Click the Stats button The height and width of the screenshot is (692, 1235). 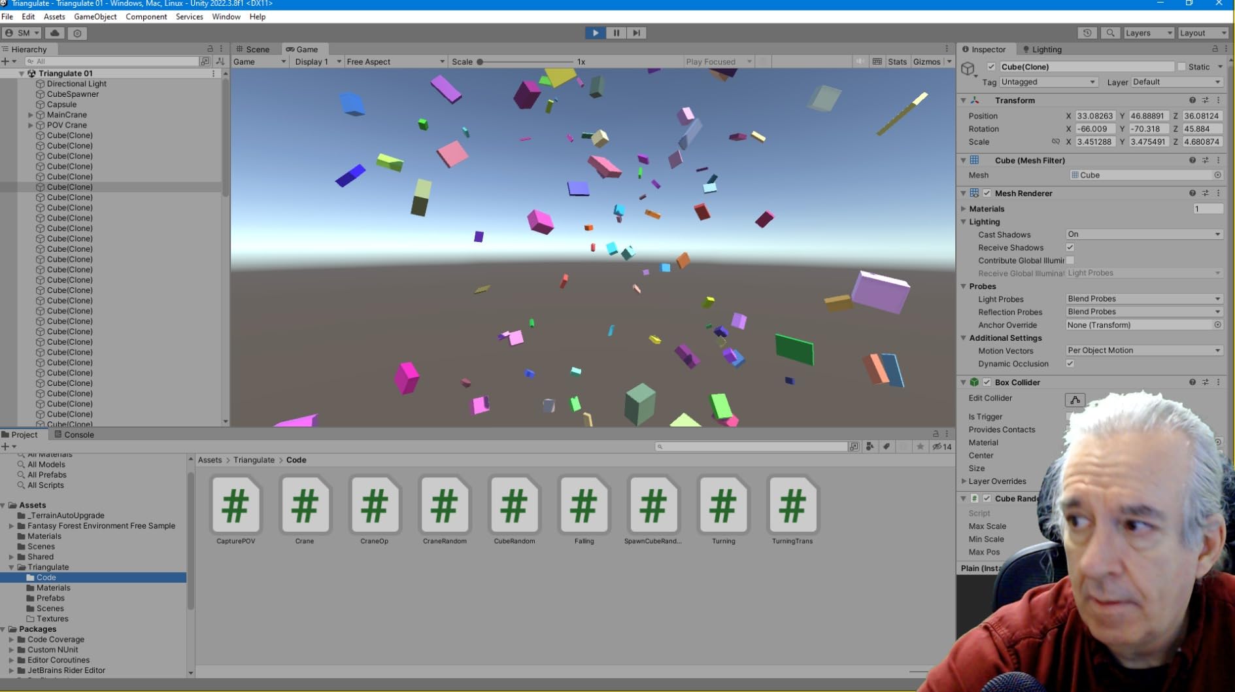pos(897,61)
